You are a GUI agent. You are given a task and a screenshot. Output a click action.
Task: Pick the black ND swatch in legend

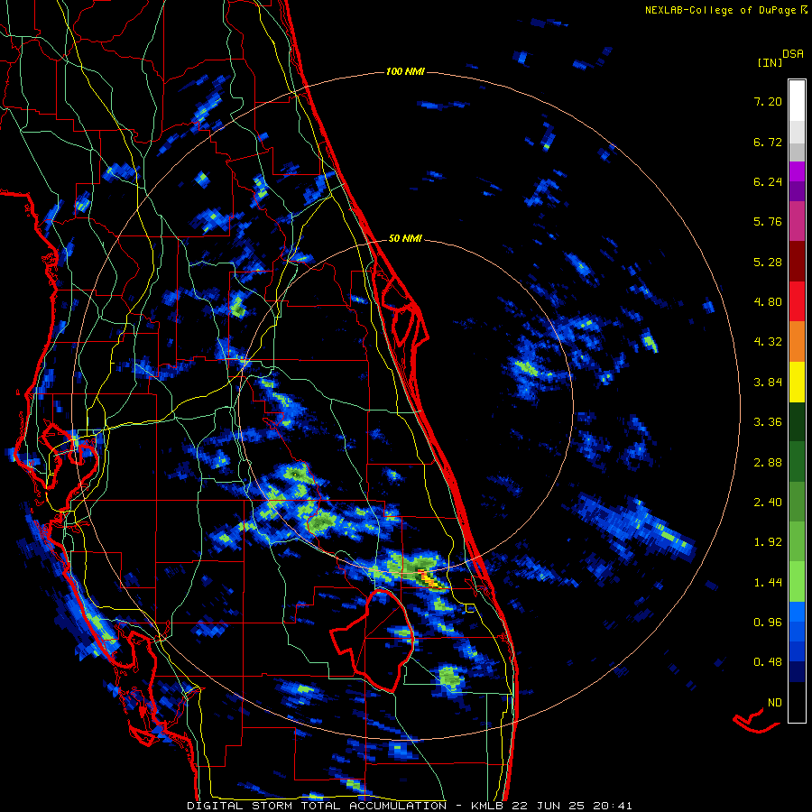pos(797,702)
